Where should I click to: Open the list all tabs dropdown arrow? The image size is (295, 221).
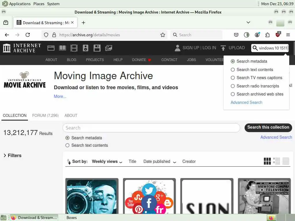248,22
